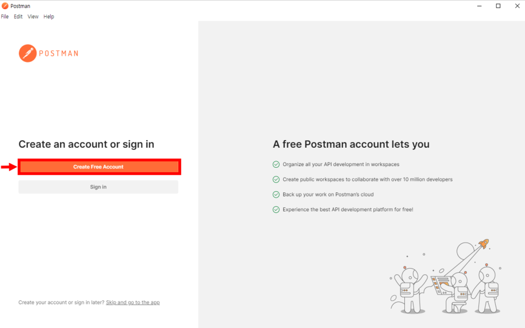Follow the 'Skip and go to the app' link

(x=133, y=302)
